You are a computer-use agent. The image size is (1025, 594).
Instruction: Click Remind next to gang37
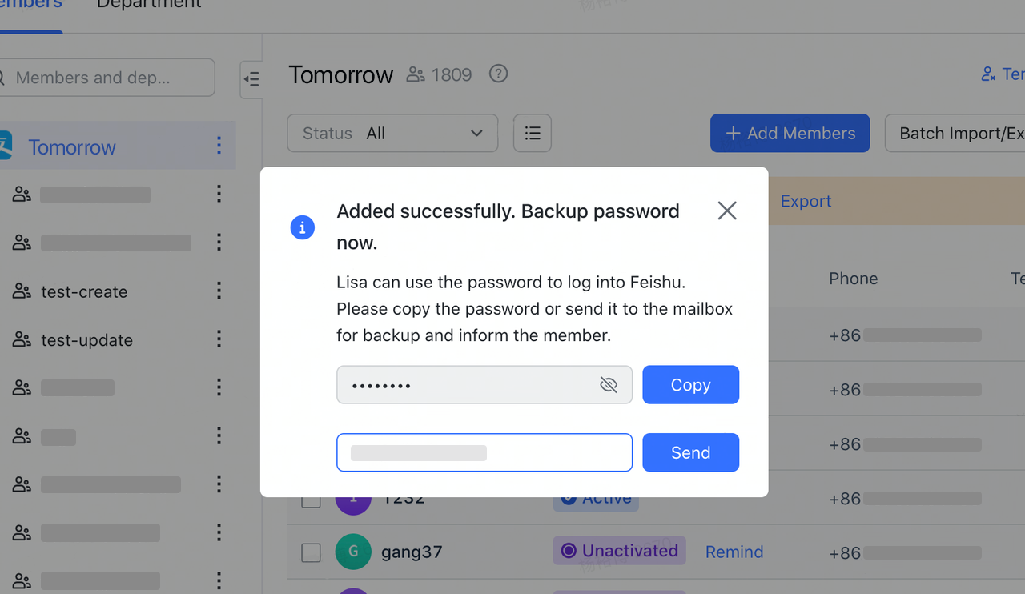click(x=734, y=552)
